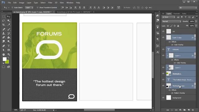
Task: Hide the FORUMS text layer
Action: click(163, 49)
